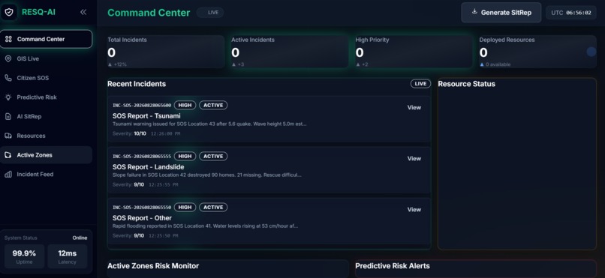Click the Total Incidents stat card
This screenshot has height=278, width=605.
(166, 52)
